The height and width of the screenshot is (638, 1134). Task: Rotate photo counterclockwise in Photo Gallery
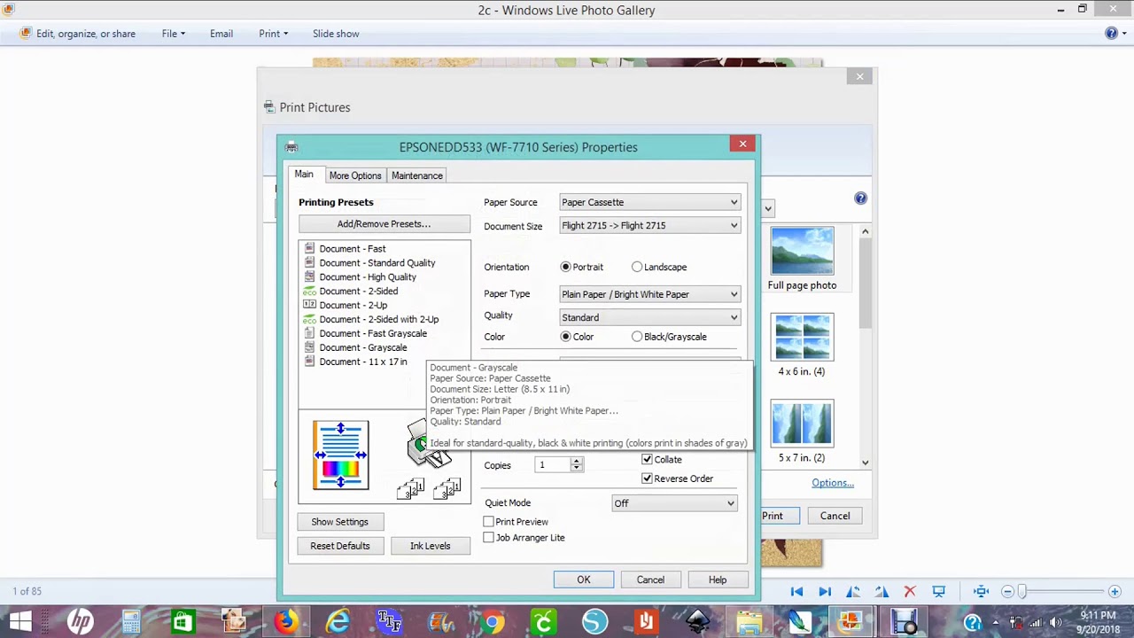point(853,591)
